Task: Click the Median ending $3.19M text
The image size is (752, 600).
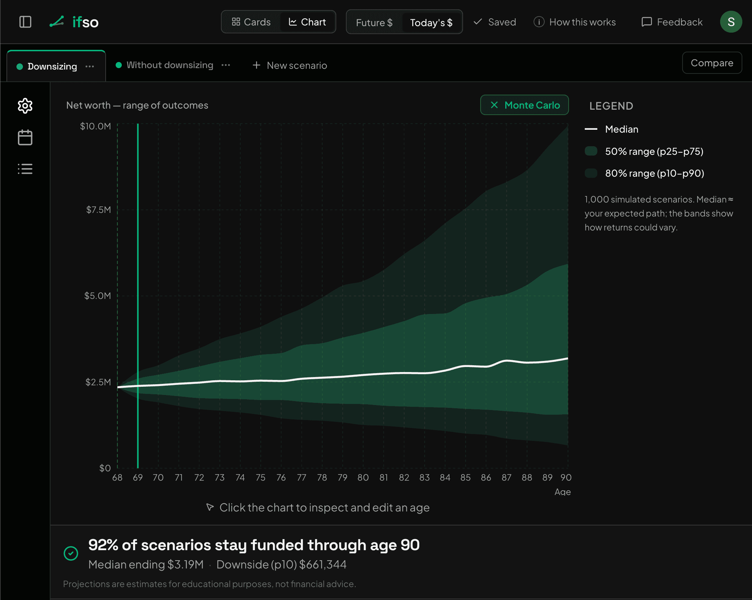Action: pyautogui.click(x=146, y=565)
